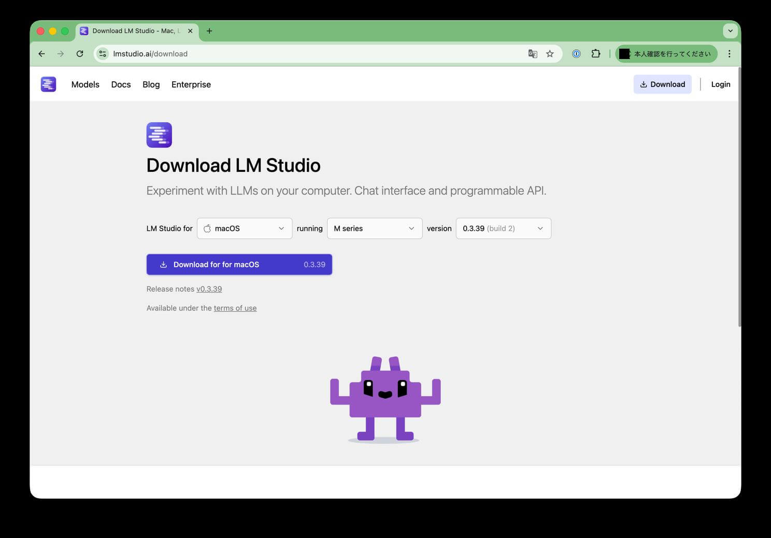Open the v0.3.39 release notes link

(x=209, y=289)
